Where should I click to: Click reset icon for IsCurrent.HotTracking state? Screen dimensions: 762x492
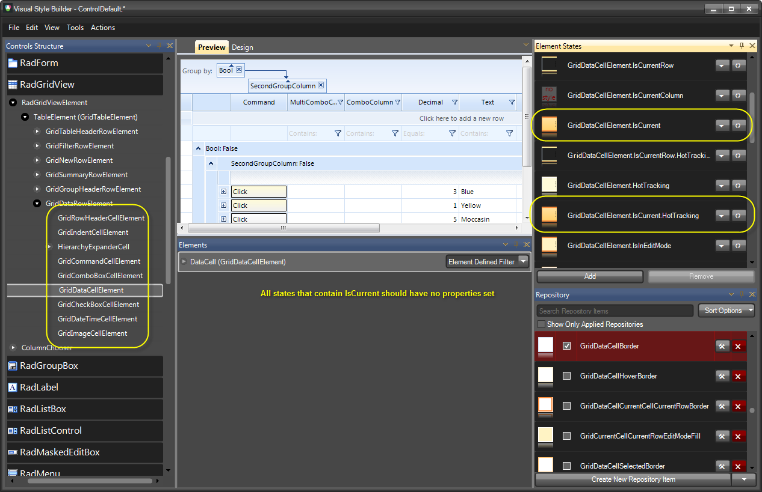click(739, 216)
